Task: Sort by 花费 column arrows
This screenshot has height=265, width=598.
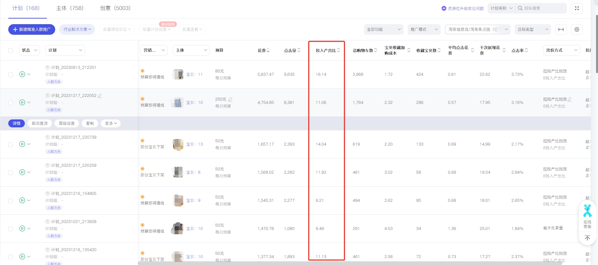Action: point(268,50)
